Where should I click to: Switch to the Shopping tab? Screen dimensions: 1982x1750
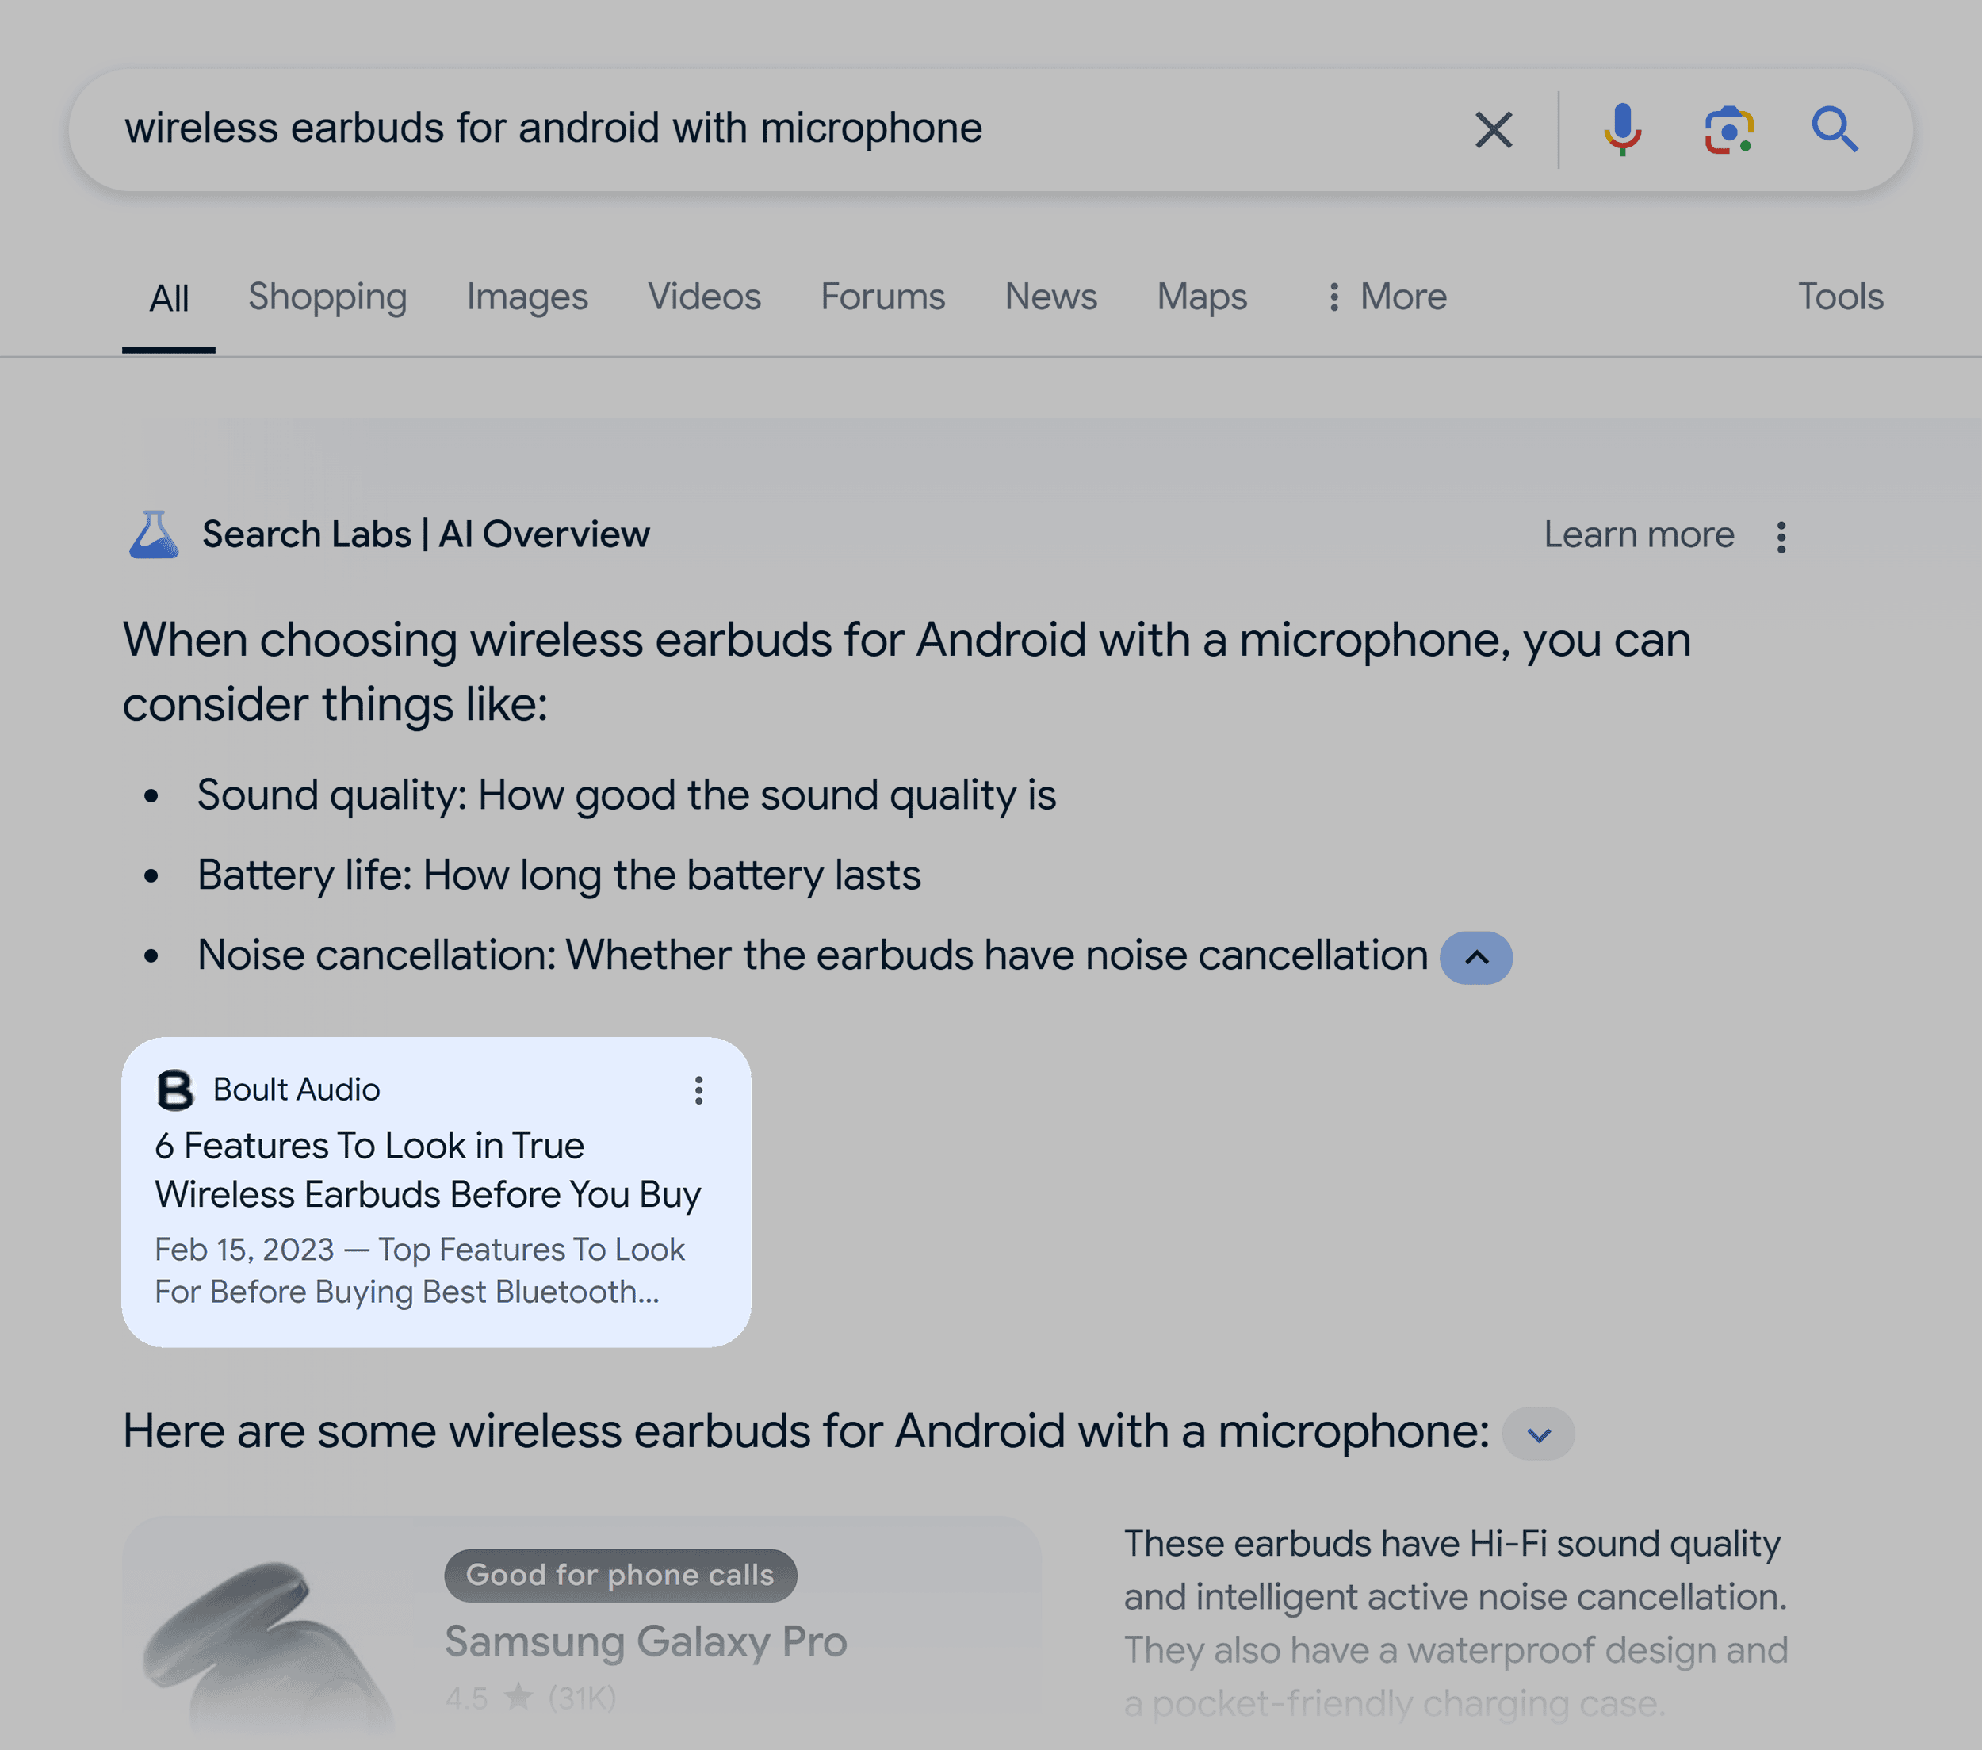pos(327,297)
